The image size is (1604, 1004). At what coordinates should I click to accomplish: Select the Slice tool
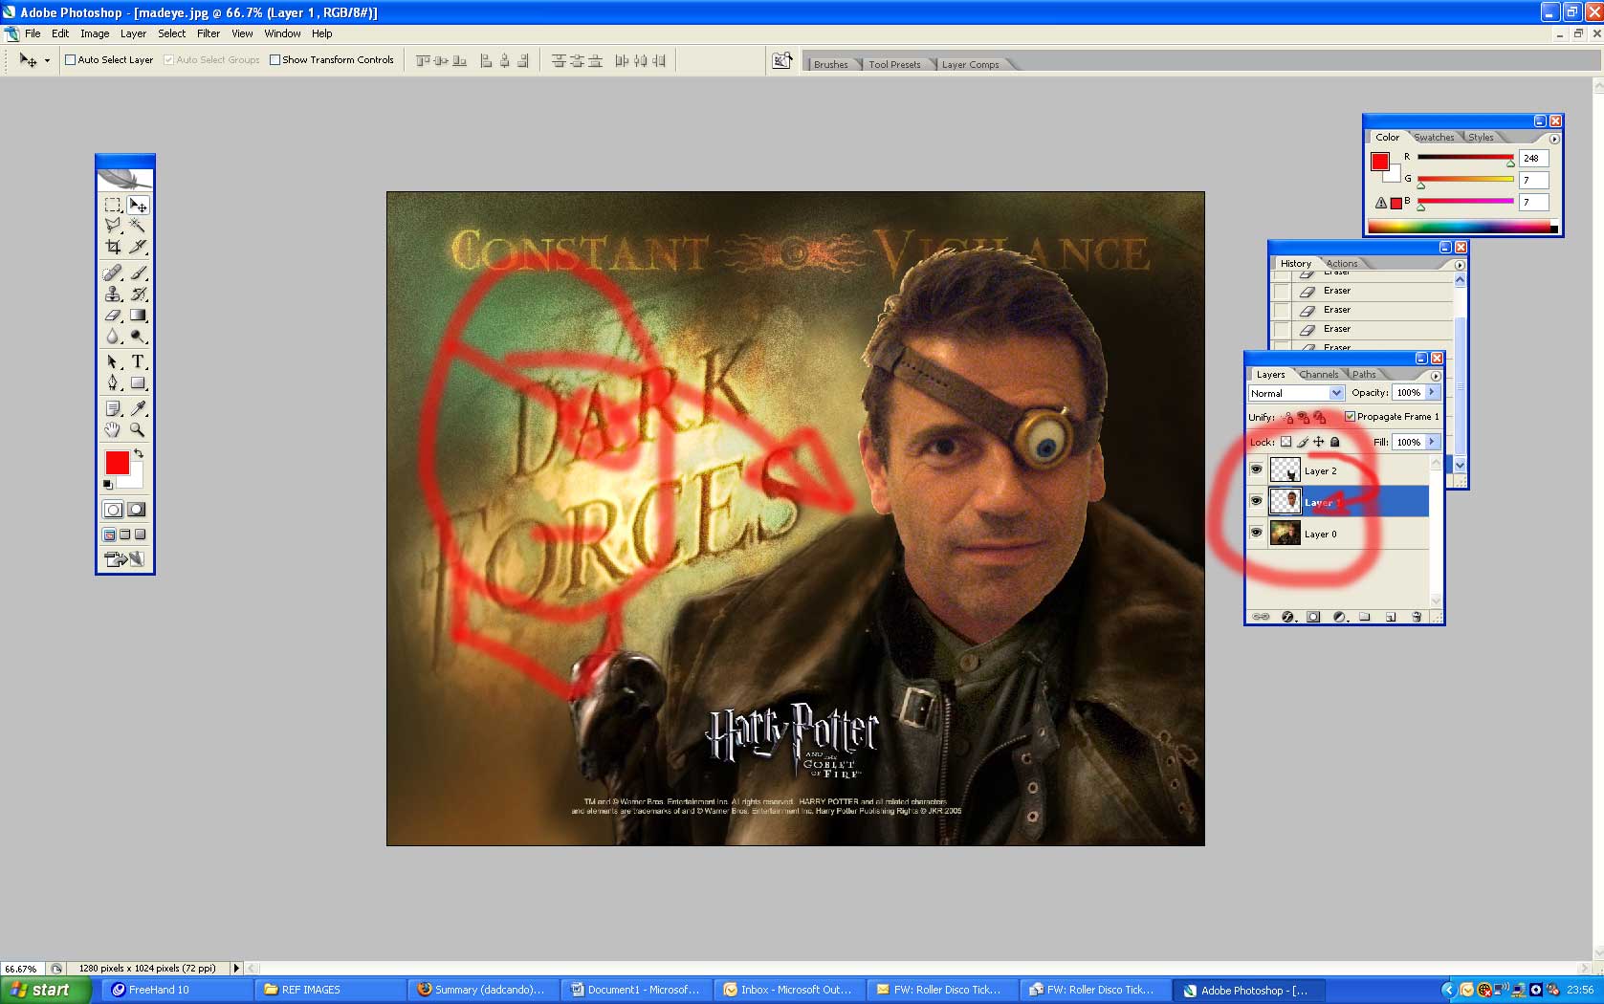point(138,246)
